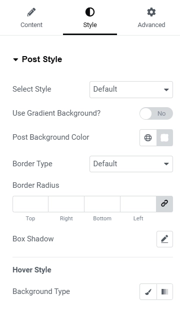Screen dimensions: 180x323
Task: Open Border Type dropdown
Action: [131, 164]
